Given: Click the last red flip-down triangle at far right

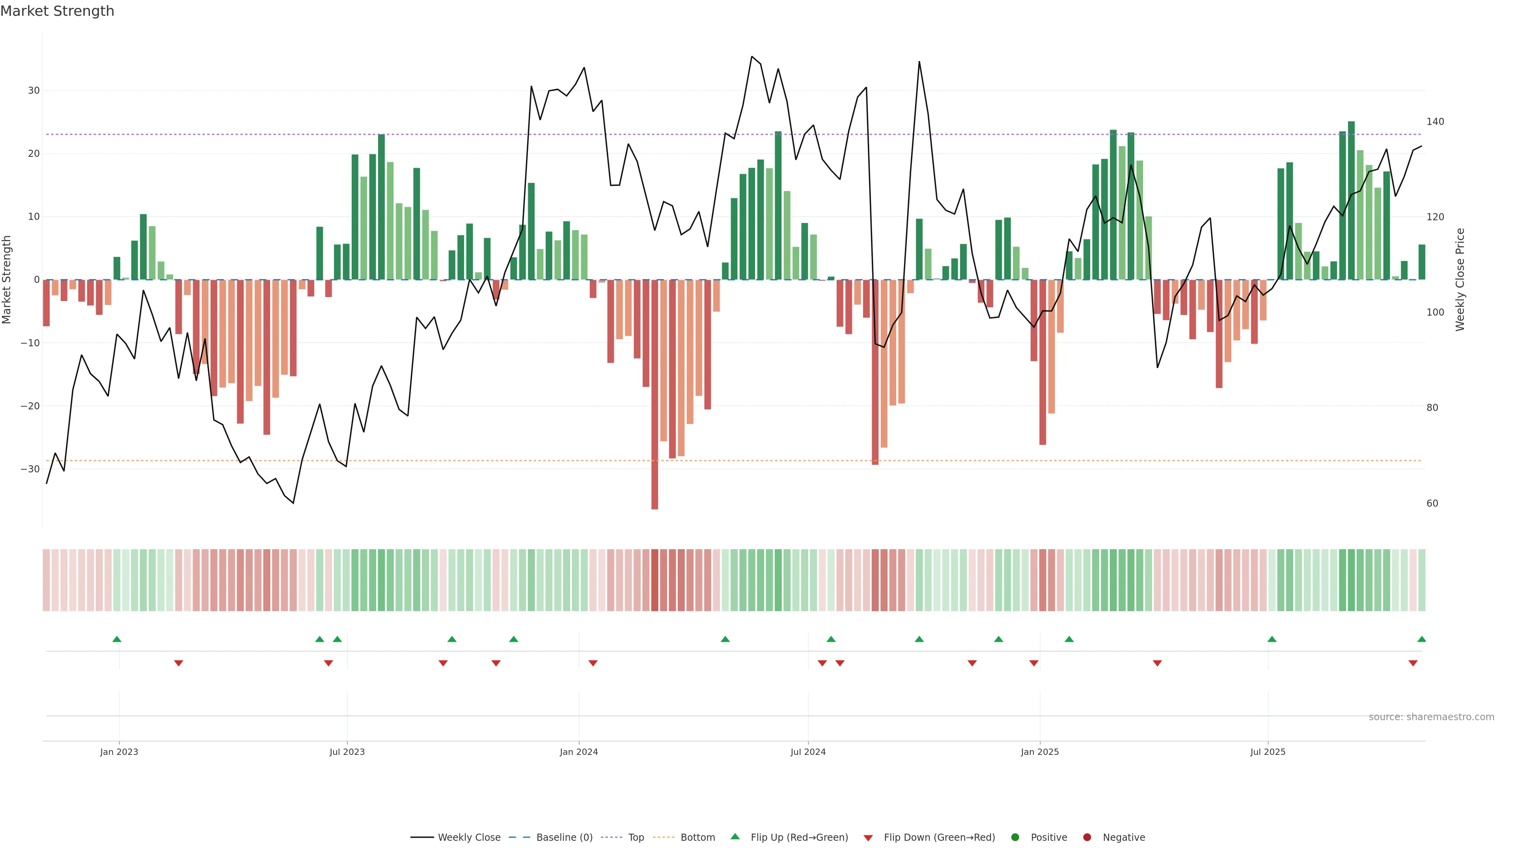Looking at the screenshot, I should coord(1413,663).
